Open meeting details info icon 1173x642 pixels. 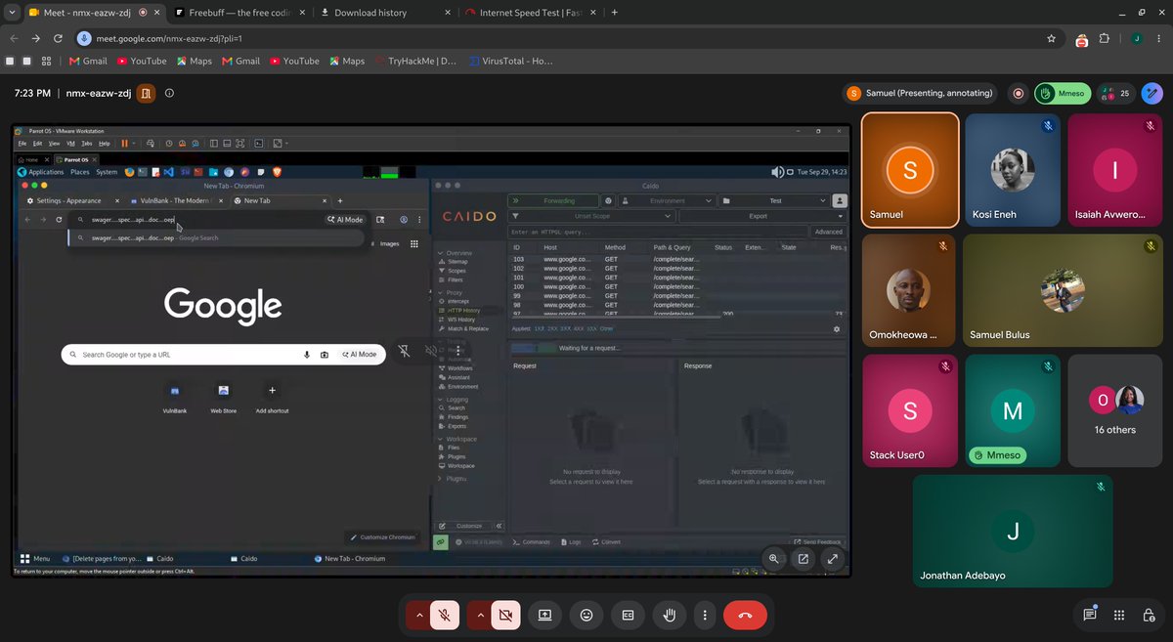coord(169,93)
